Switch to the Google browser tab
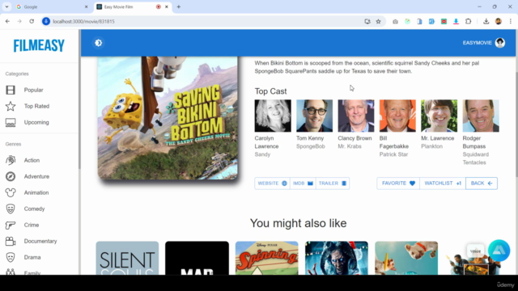518x291 pixels. point(51,7)
